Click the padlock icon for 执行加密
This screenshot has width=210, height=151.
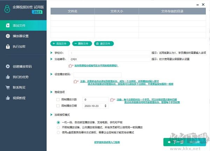point(8,46)
